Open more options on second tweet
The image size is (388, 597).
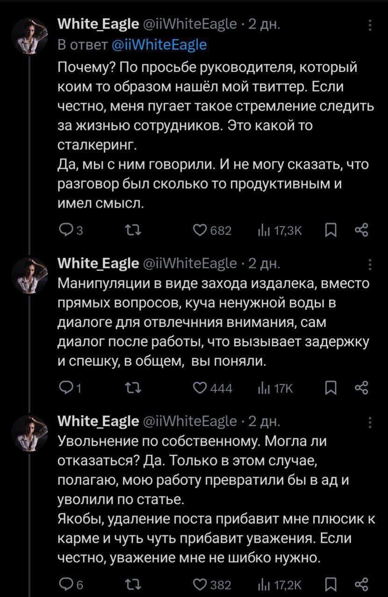pyautogui.click(x=370, y=264)
